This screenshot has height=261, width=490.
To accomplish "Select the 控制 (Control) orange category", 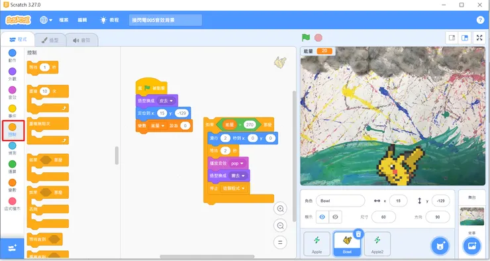I will point(13,130).
